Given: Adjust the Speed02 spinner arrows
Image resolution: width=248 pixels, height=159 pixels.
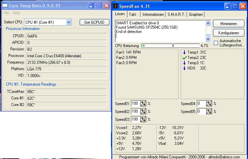Looking at the screenshot, I should (x=143, y=111).
